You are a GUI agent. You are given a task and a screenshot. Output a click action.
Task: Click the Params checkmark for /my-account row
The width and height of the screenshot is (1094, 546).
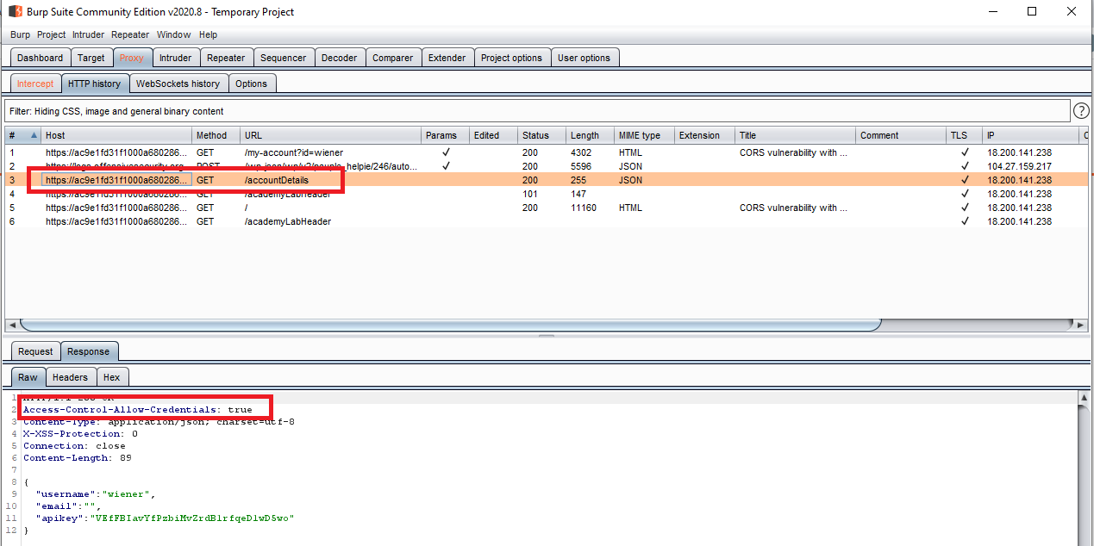(446, 152)
